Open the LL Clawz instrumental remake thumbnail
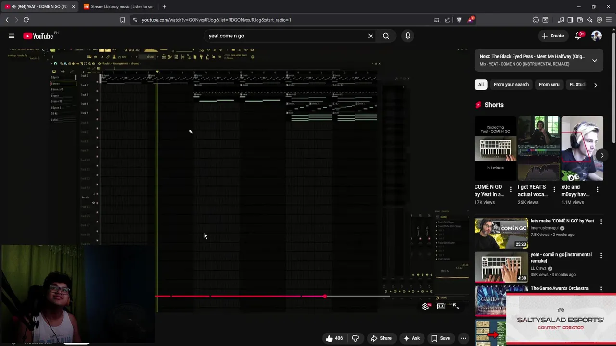The image size is (616, 346). [501, 267]
